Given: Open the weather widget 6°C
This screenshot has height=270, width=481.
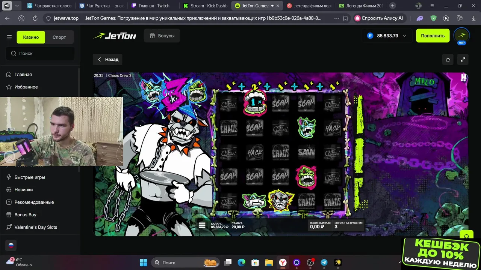Looking at the screenshot, I should point(20,262).
